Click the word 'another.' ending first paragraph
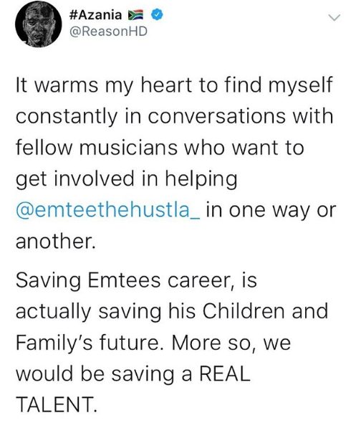 coord(56,241)
